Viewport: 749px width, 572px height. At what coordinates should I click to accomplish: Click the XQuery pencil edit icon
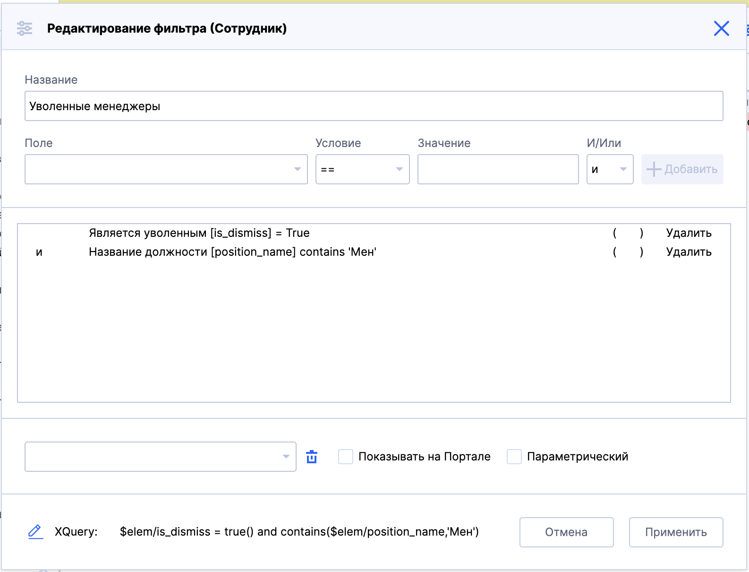(x=35, y=532)
